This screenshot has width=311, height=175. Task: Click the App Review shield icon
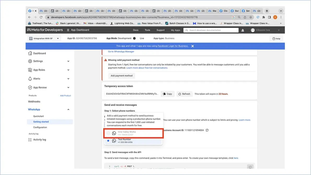(30, 87)
